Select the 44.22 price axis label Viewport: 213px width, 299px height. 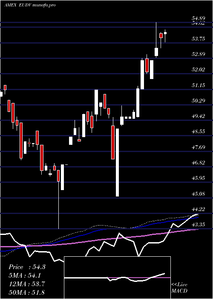tap(198, 209)
